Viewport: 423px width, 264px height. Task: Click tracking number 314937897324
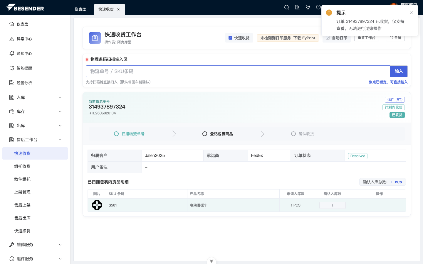[x=107, y=107]
